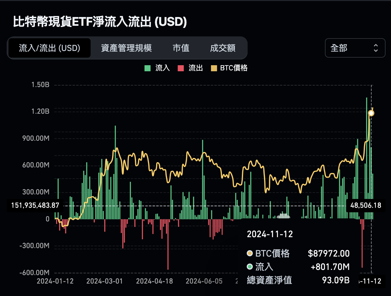This screenshot has height=296, width=391.
Task: Click the 151,935,483.87 crosshair value label
Action: coord(35,205)
